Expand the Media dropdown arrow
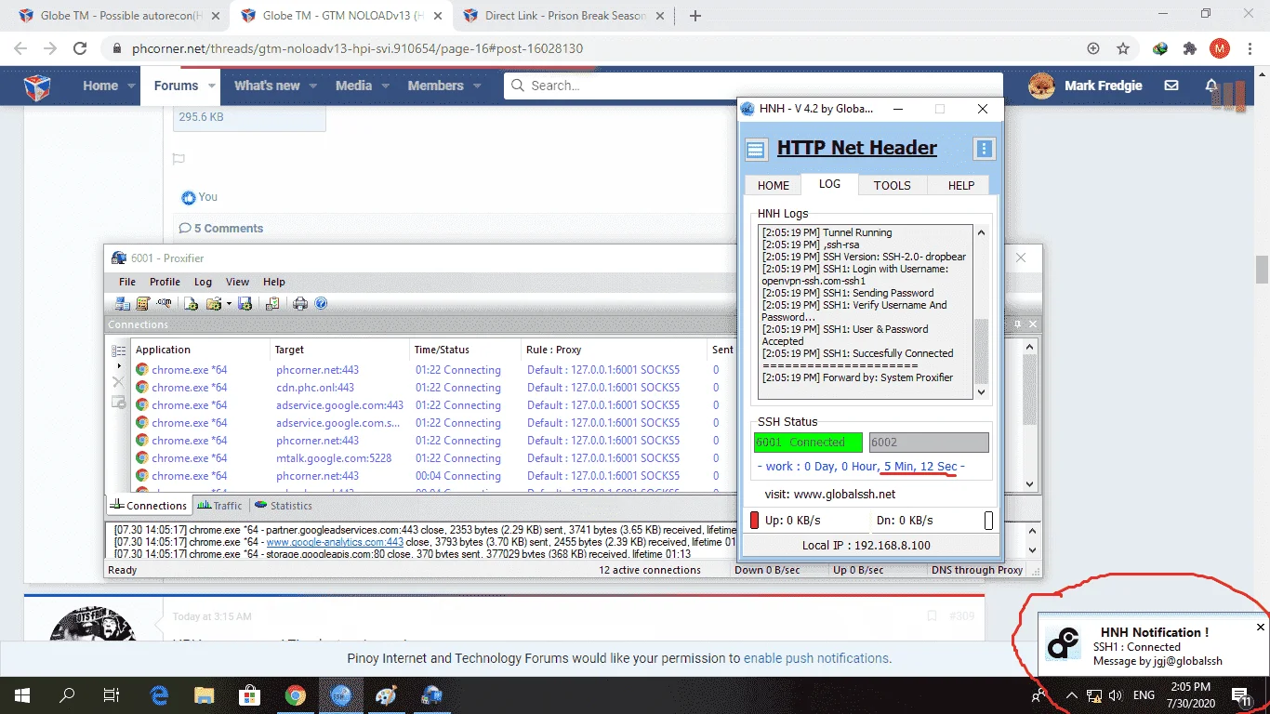 click(385, 86)
